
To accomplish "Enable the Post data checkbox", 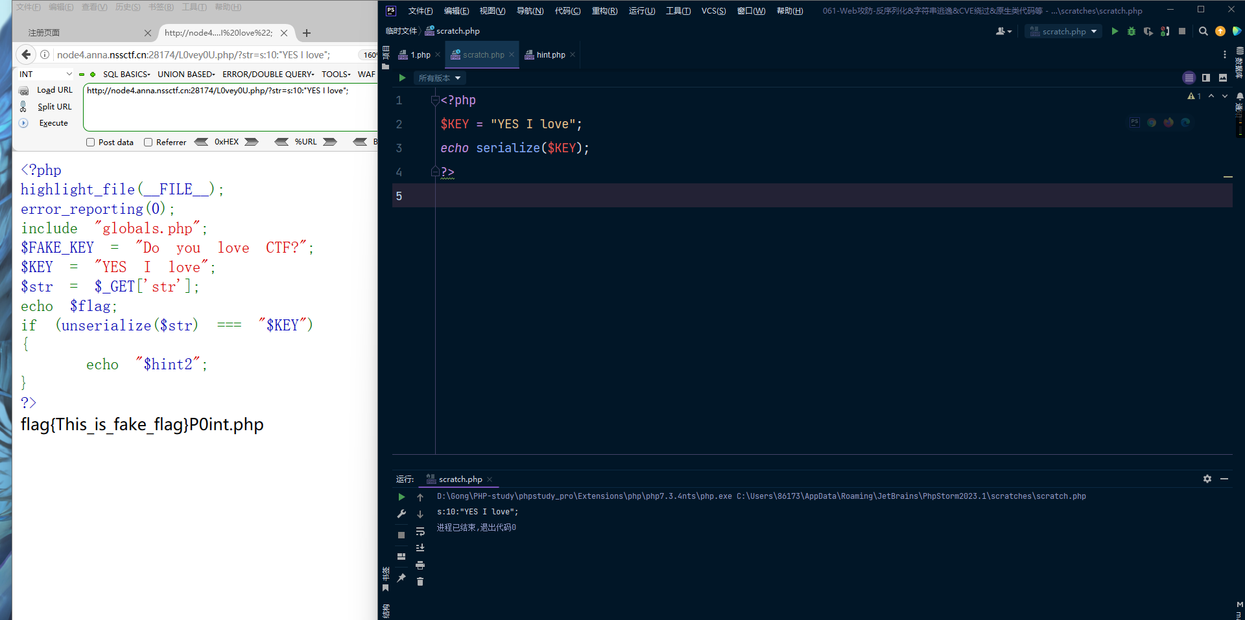I will [91, 142].
